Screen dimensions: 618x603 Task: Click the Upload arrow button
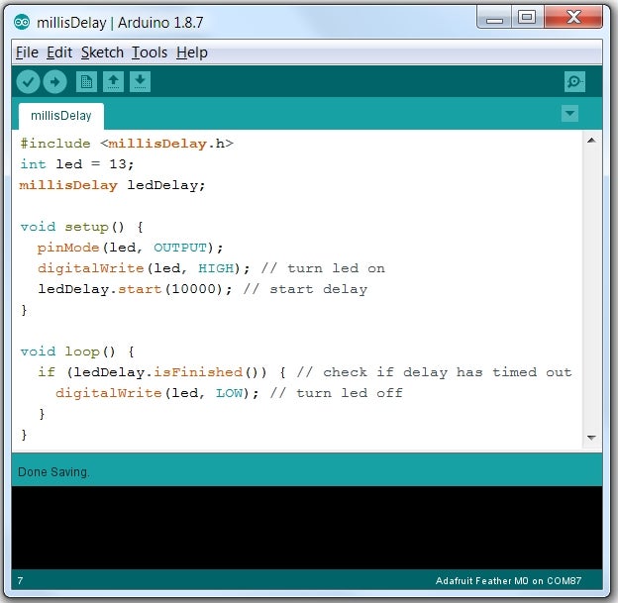point(54,82)
